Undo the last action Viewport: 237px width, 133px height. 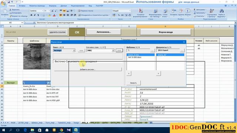12,2
